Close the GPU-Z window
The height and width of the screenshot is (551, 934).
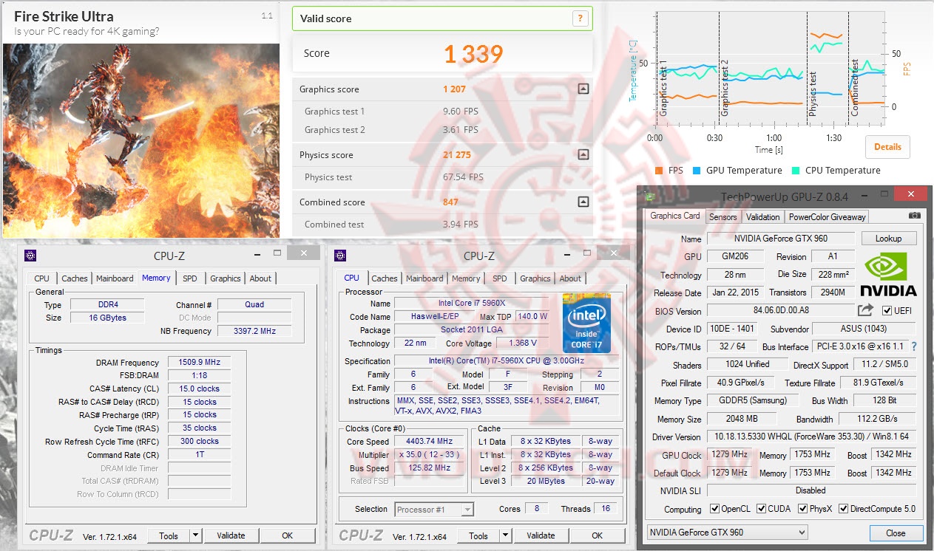911,194
